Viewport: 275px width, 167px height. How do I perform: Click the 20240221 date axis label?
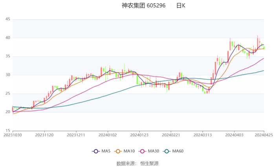tap(171, 135)
